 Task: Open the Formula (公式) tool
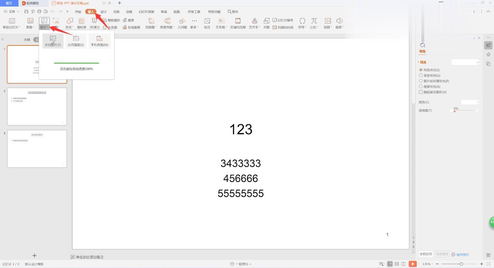[314, 23]
